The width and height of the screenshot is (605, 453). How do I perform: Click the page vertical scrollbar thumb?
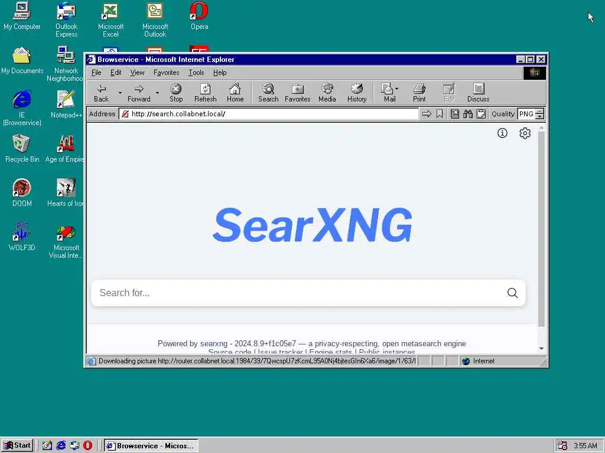[541, 229]
